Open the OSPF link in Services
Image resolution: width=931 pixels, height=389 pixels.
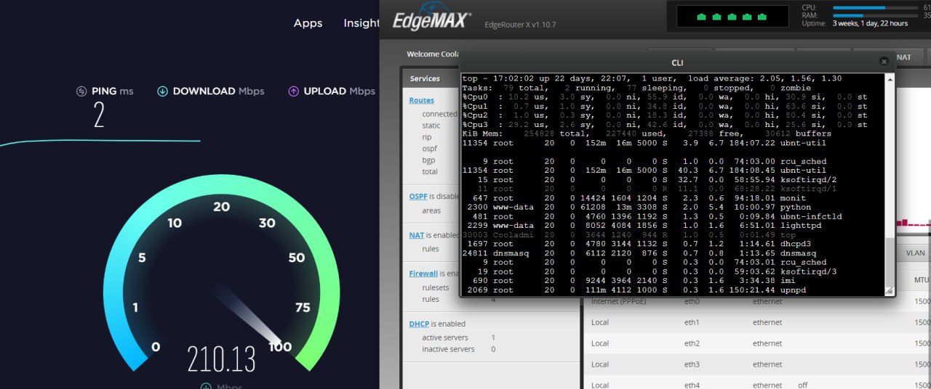[x=417, y=197]
